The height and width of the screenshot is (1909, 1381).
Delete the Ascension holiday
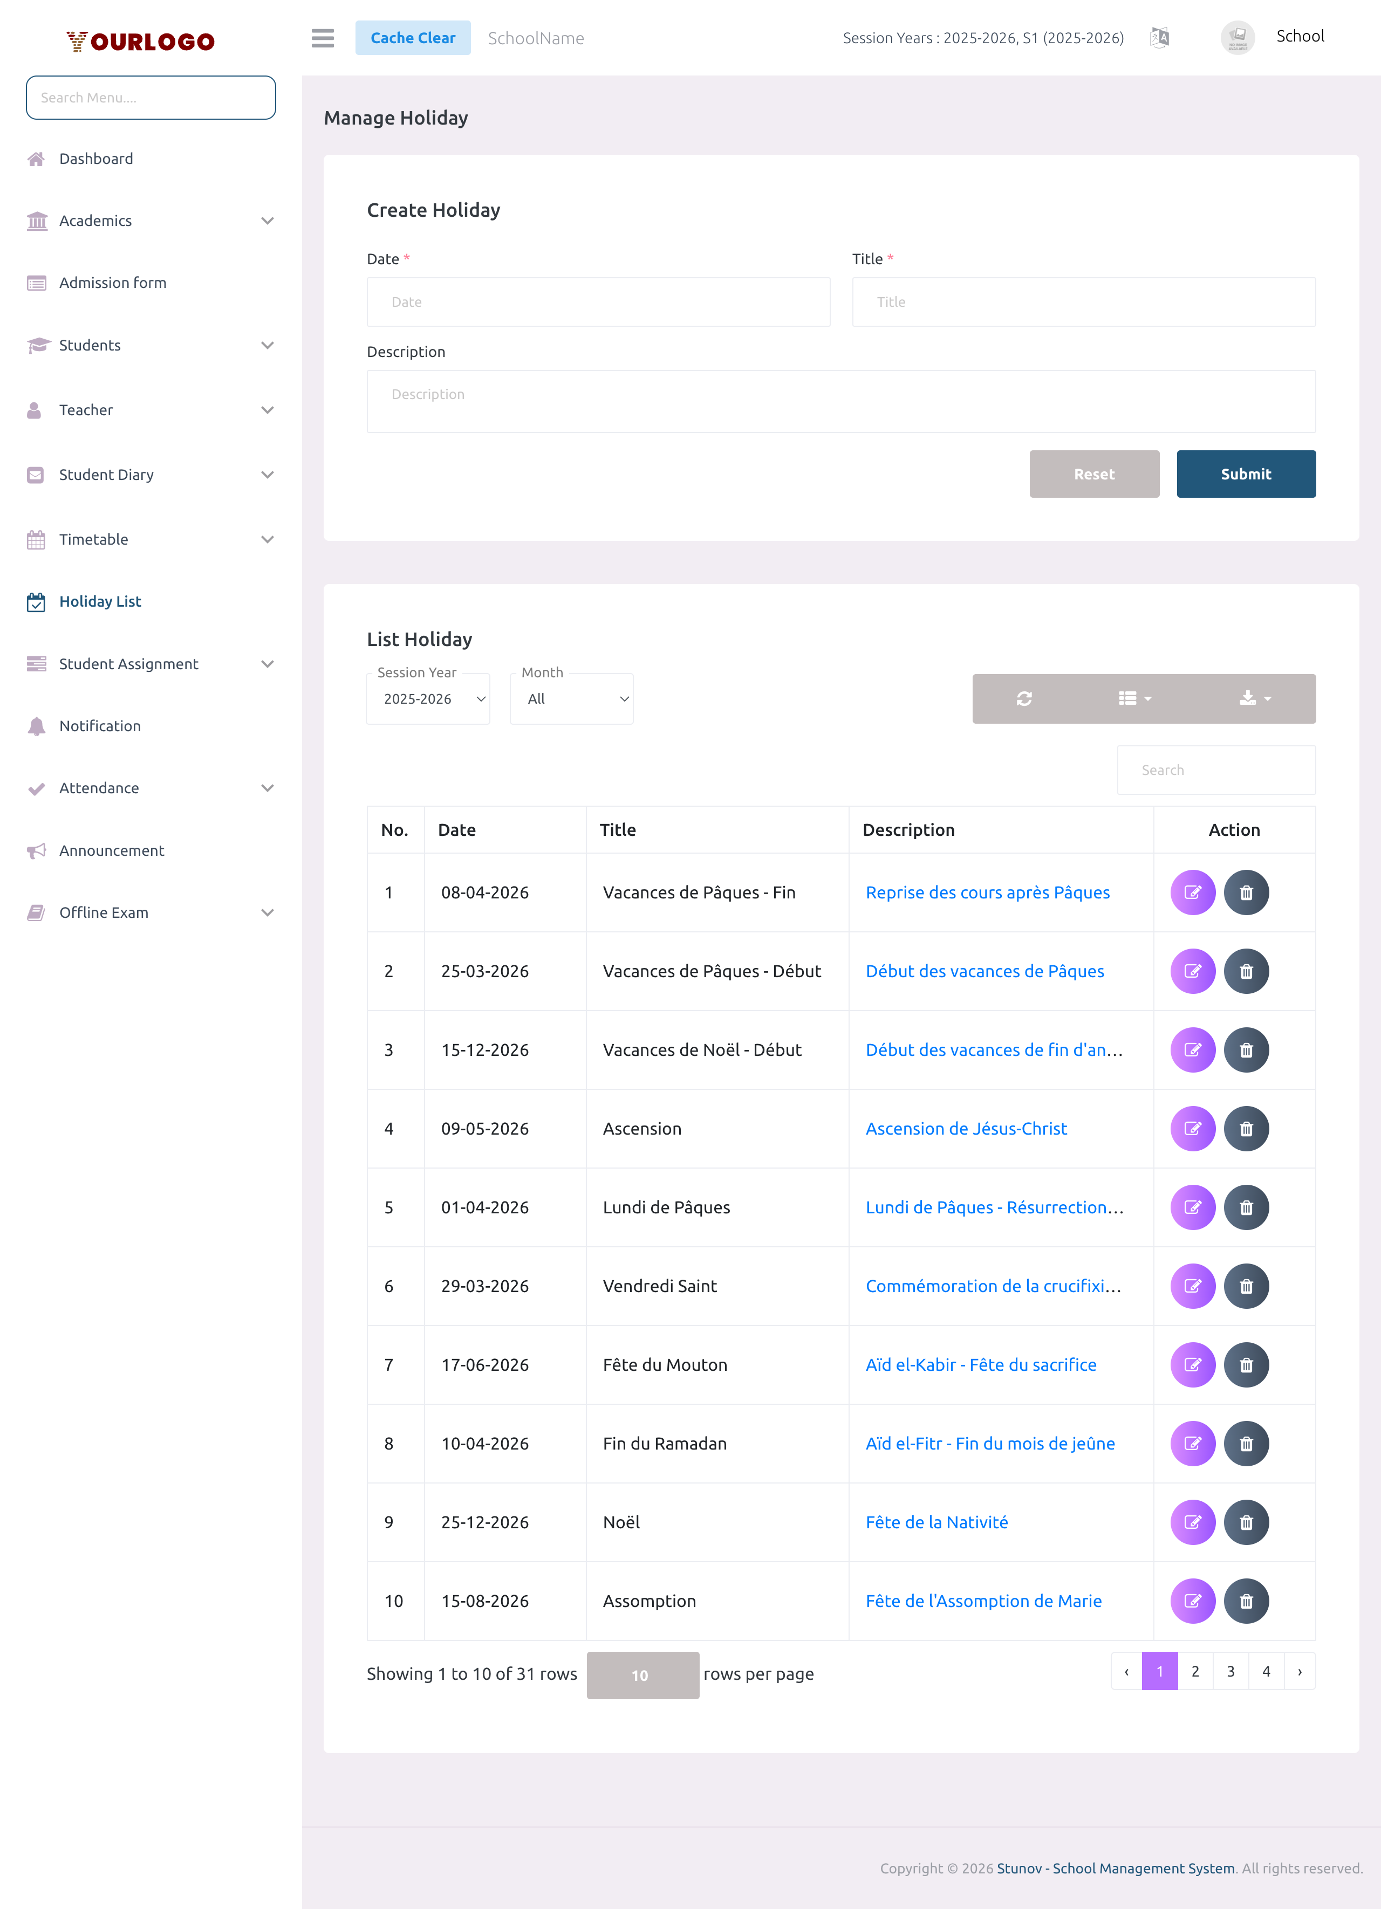[x=1246, y=1129]
